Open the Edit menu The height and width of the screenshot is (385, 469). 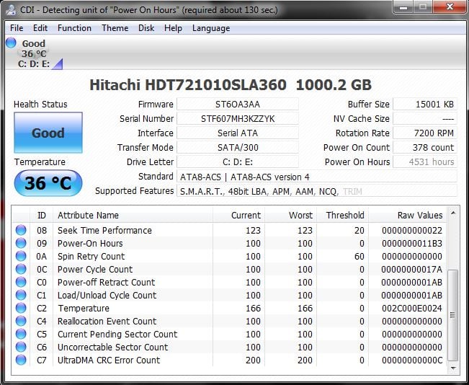point(40,28)
